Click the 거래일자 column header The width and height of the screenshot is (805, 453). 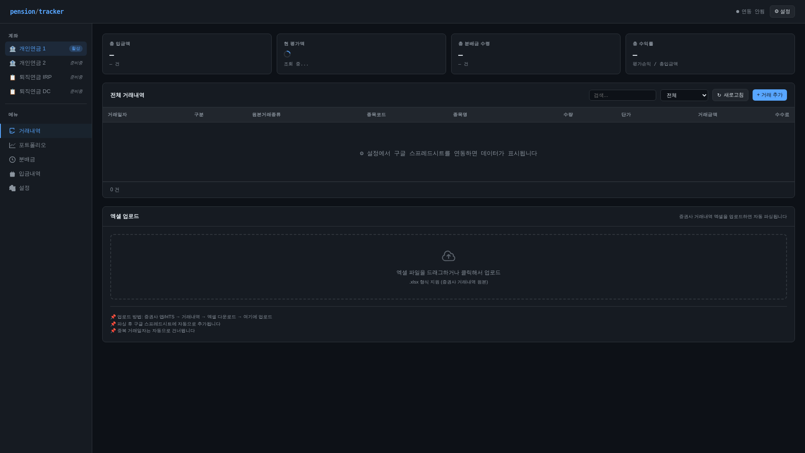click(117, 115)
